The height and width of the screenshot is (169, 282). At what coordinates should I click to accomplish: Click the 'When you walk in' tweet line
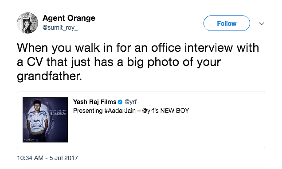pos(138,48)
